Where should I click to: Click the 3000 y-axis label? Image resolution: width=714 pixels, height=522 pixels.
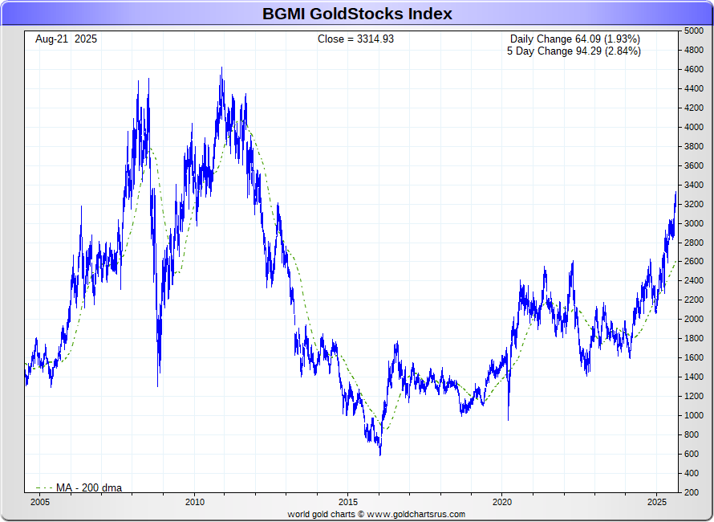[x=694, y=223]
